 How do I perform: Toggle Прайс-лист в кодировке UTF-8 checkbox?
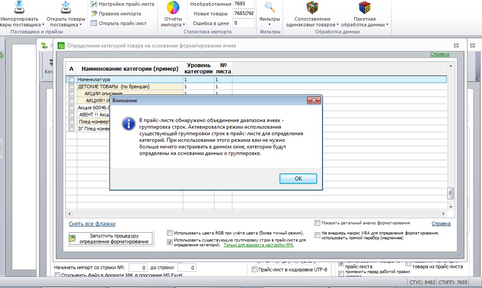pos(254,270)
